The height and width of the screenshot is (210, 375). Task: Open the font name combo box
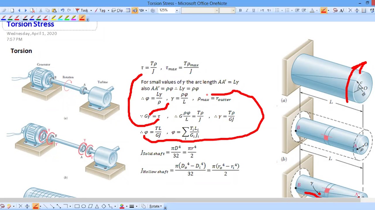(x=200, y=10)
